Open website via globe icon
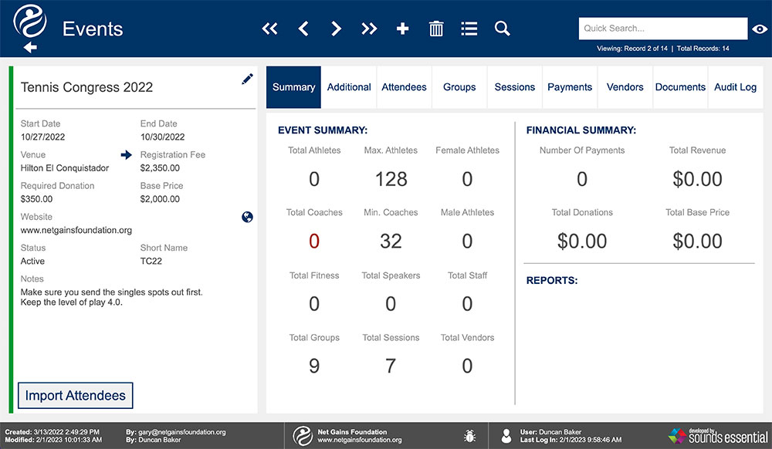Screen dimensions: 772x449 [247, 217]
